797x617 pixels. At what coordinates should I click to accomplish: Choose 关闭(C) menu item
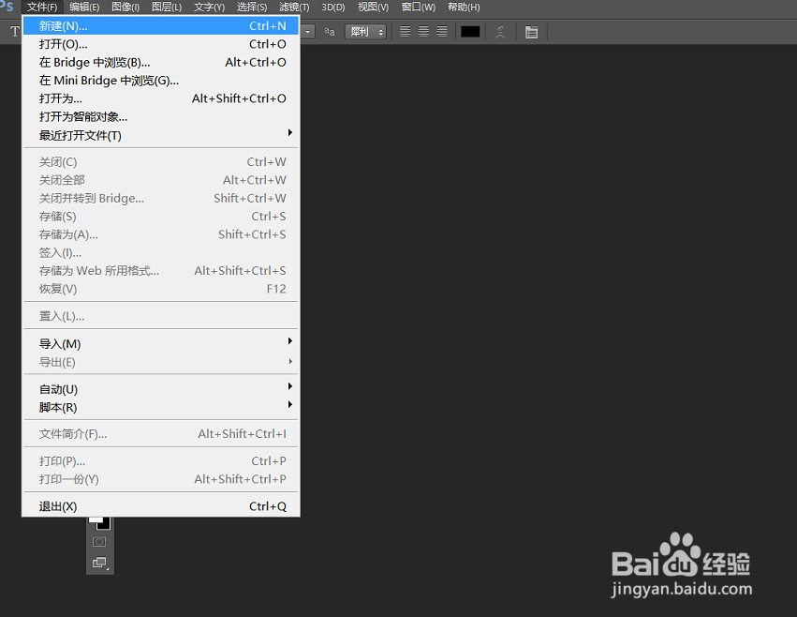coord(159,162)
